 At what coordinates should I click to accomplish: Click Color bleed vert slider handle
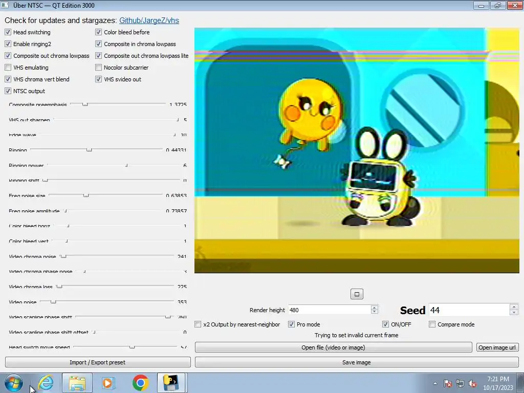(x=67, y=241)
